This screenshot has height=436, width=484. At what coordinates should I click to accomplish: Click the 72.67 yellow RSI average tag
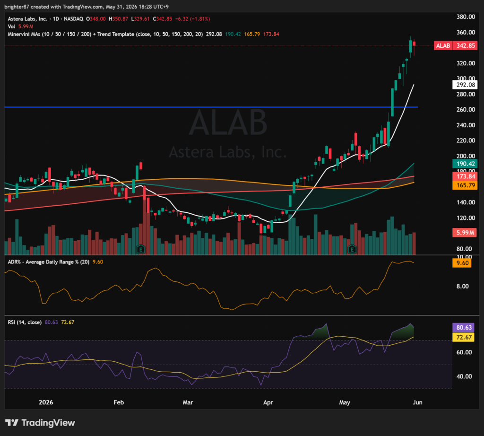pyautogui.click(x=464, y=337)
